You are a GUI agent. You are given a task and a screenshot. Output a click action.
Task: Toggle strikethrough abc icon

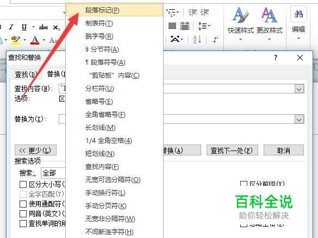(x=43, y=27)
